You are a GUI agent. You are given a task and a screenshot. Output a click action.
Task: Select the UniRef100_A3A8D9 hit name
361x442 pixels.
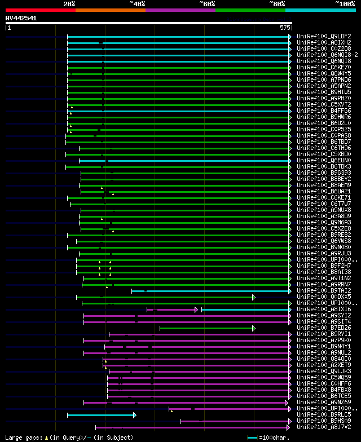(x=324, y=216)
